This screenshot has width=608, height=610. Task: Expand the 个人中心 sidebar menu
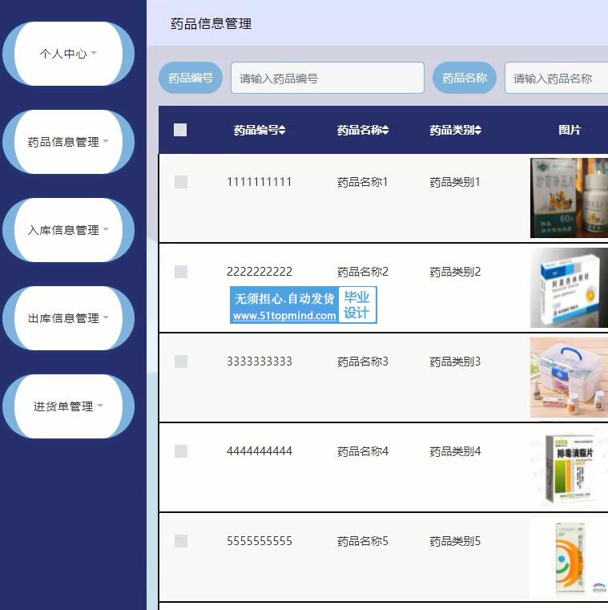68,54
